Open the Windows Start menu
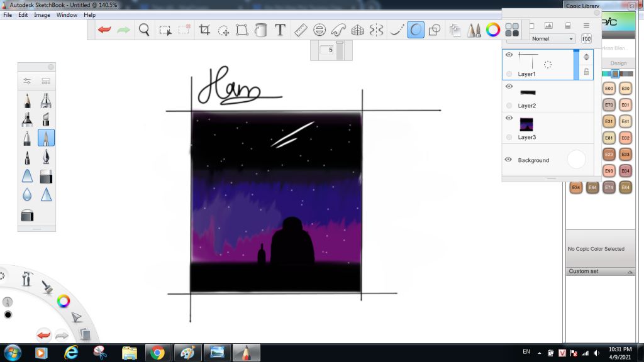Image resolution: width=644 pixels, height=362 pixels. coord(13,353)
